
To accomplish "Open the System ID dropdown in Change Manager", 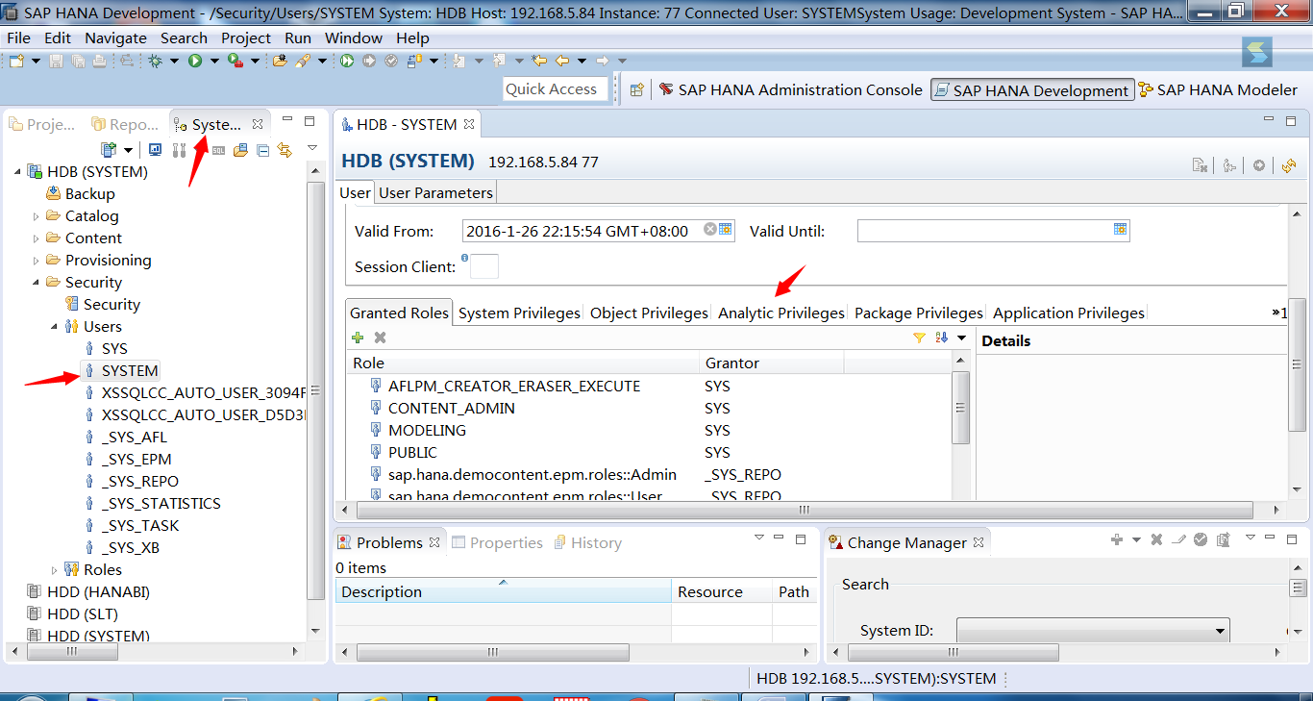I will [x=1223, y=630].
